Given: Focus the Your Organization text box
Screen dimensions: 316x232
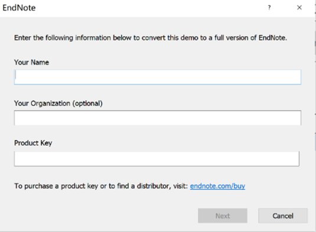Looking at the screenshot, I should click(x=158, y=118).
